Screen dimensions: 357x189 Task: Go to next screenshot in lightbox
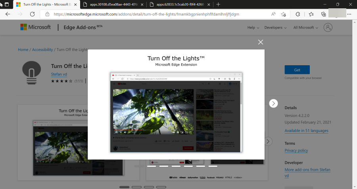point(273,104)
